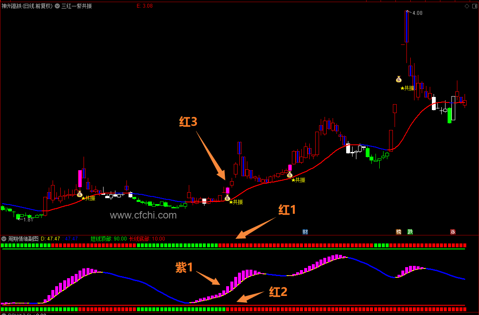Click the indicator name 三红一紫共振

(x=77, y=6)
